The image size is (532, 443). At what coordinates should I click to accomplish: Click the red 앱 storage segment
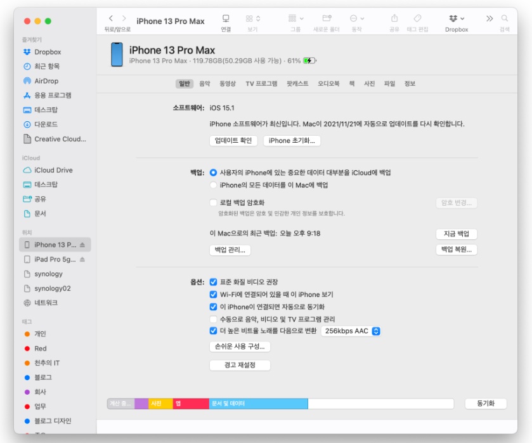coord(191,404)
